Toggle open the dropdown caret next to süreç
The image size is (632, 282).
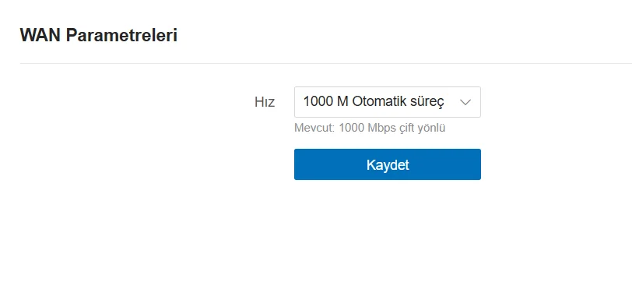click(x=465, y=103)
